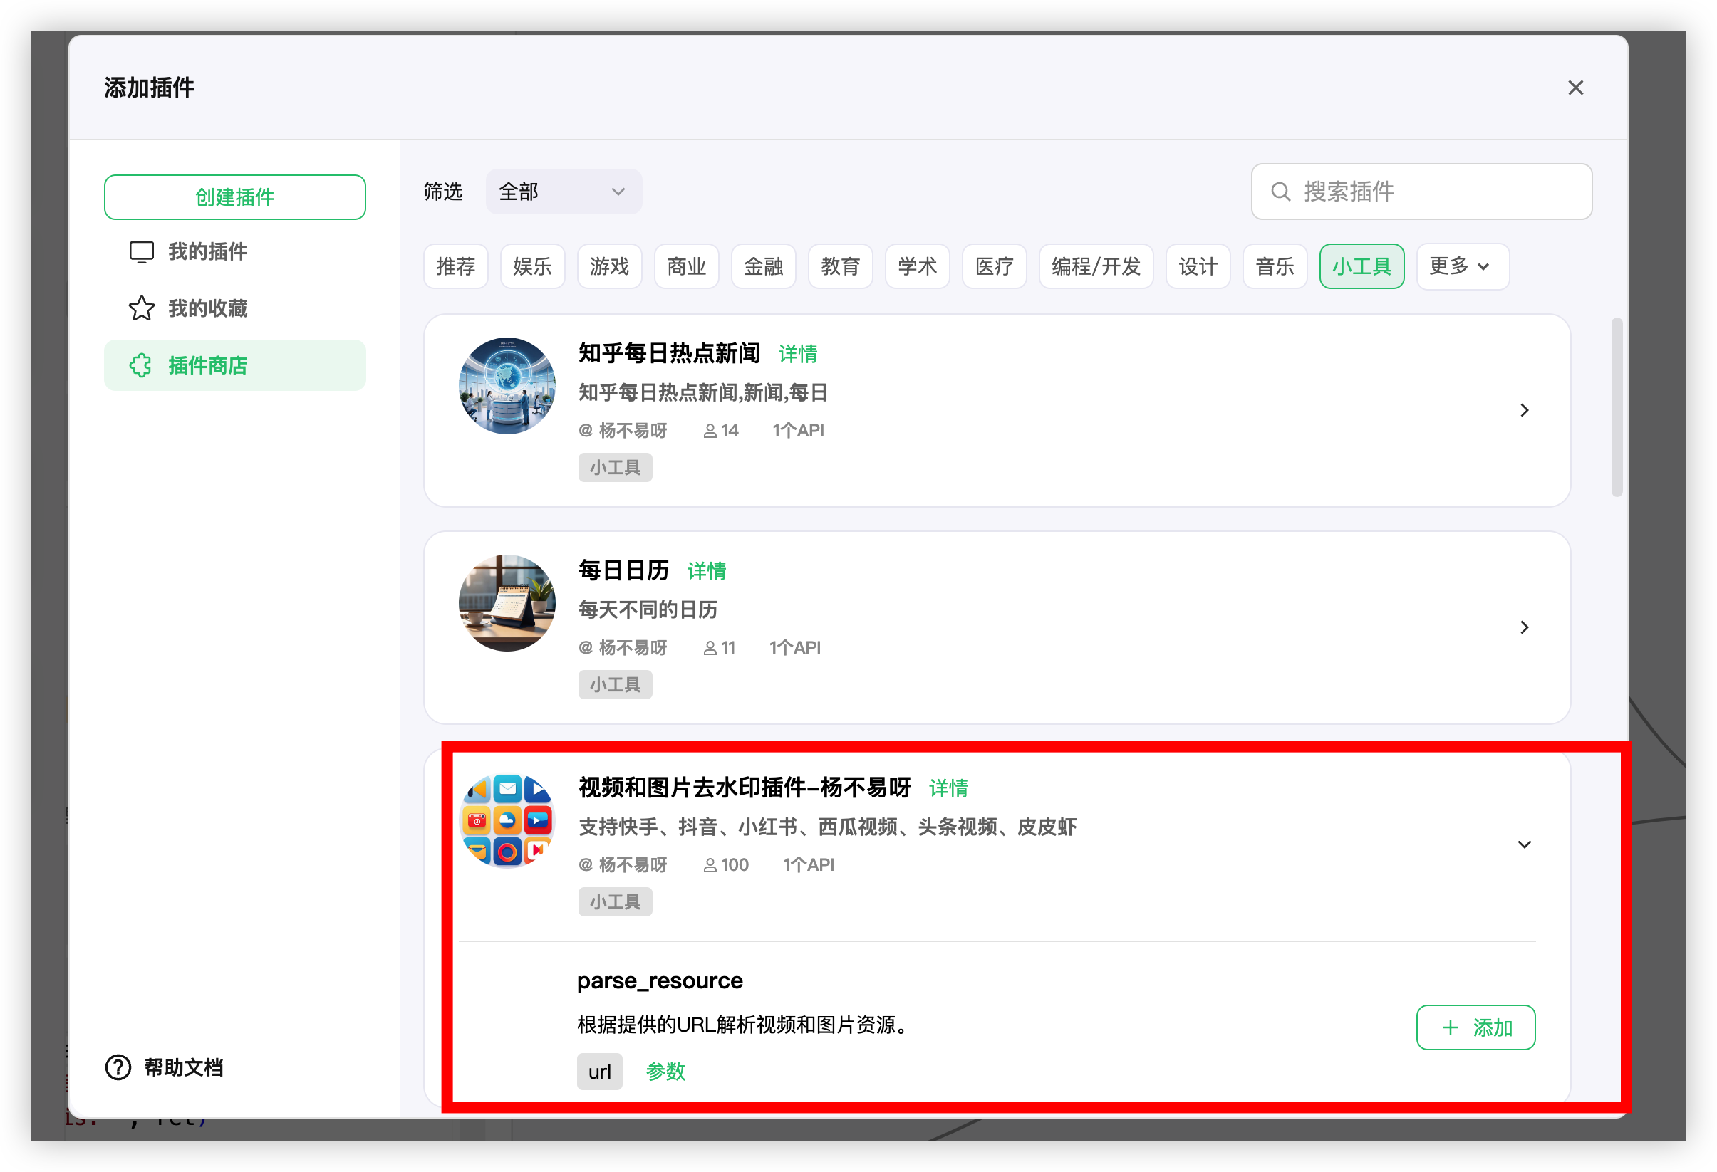Close the 添加插件 dialog

tap(1575, 88)
